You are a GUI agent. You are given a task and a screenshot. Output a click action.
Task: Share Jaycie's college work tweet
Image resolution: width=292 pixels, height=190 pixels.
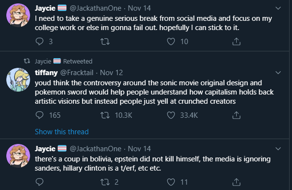[236, 42]
